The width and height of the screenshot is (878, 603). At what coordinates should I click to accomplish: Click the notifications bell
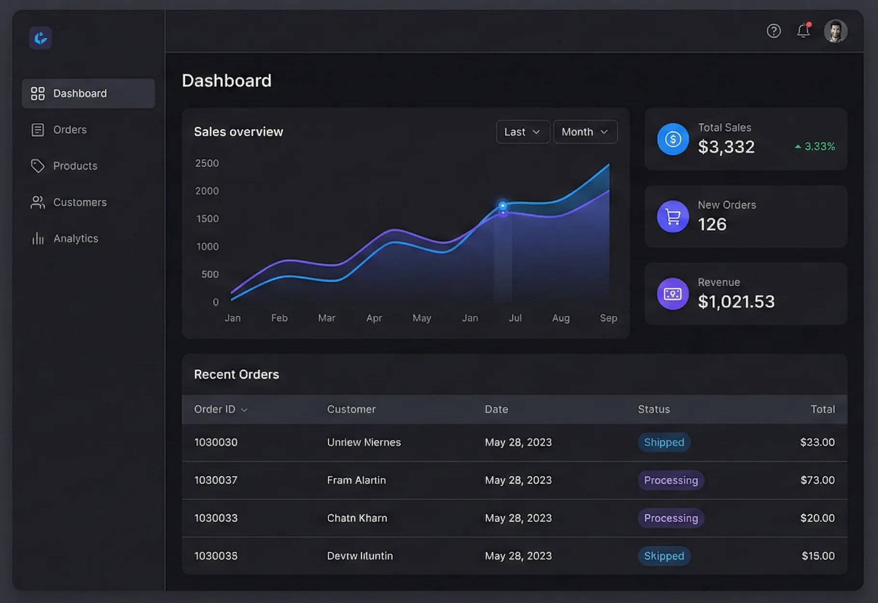click(804, 31)
